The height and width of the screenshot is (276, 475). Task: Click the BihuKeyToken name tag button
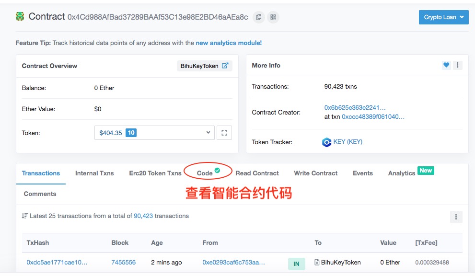[205, 66]
